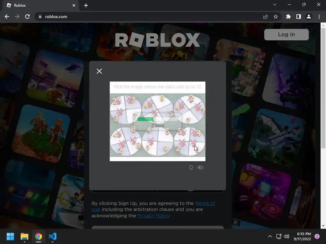Click the captcha instruction text about 12
Viewport: 326px width, 244px height.
coord(157,87)
